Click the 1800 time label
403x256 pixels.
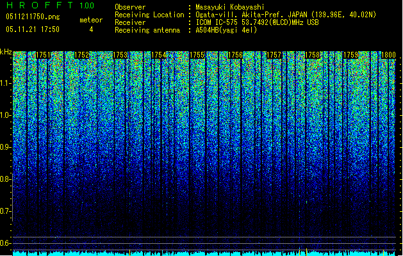tap(388, 55)
